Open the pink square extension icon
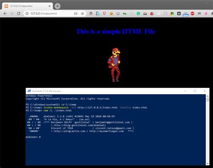This screenshot has height=168, width=213. (x=206, y=13)
